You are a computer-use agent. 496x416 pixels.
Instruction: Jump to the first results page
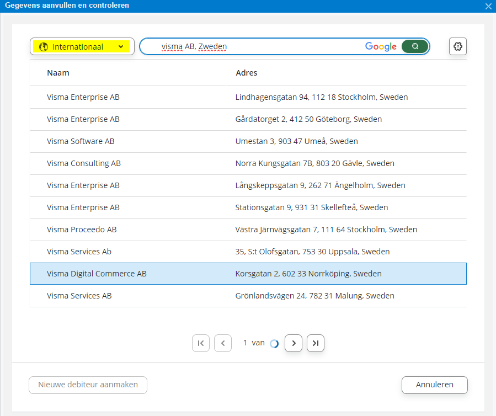click(200, 343)
